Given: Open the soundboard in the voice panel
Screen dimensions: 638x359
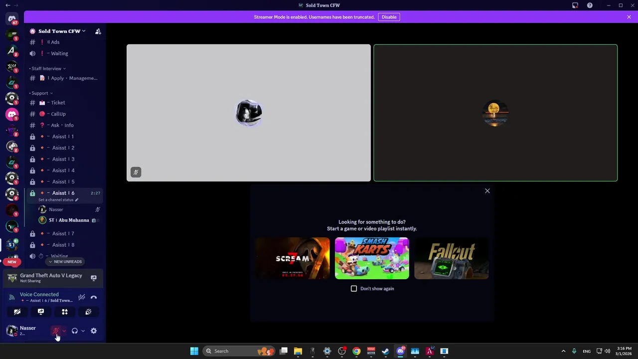Looking at the screenshot, I should 88,312.
